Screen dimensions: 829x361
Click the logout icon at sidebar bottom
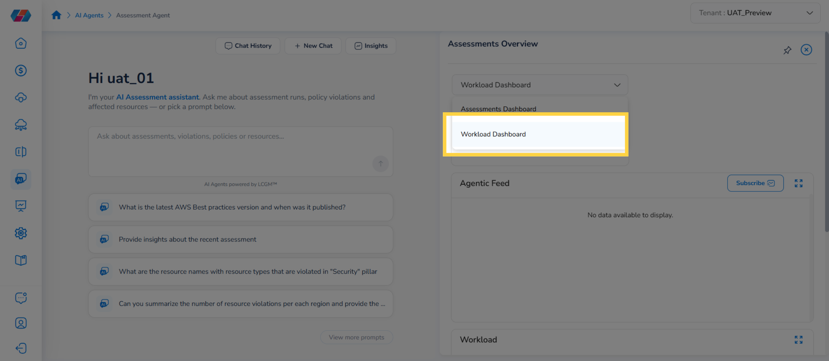click(21, 348)
